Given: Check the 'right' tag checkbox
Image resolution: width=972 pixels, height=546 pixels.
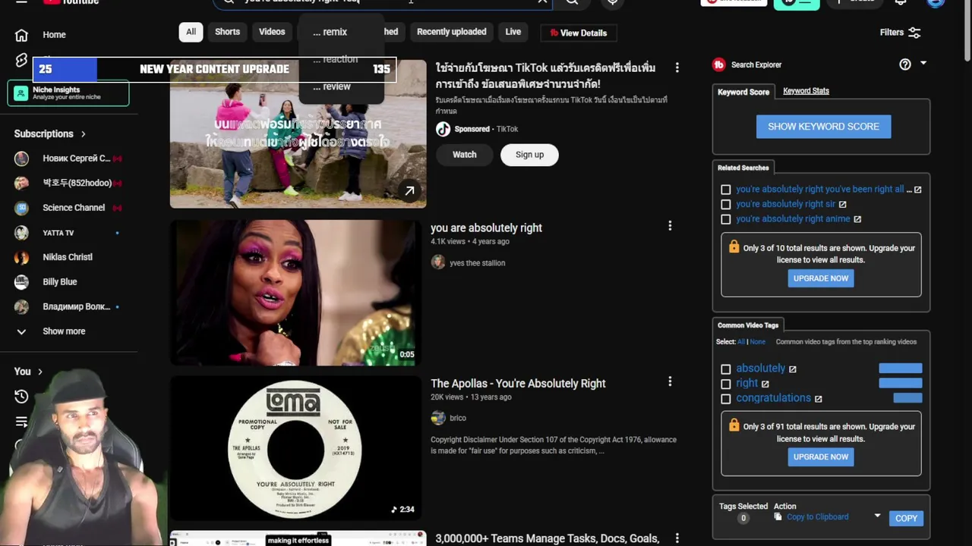Looking at the screenshot, I should [726, 384].
